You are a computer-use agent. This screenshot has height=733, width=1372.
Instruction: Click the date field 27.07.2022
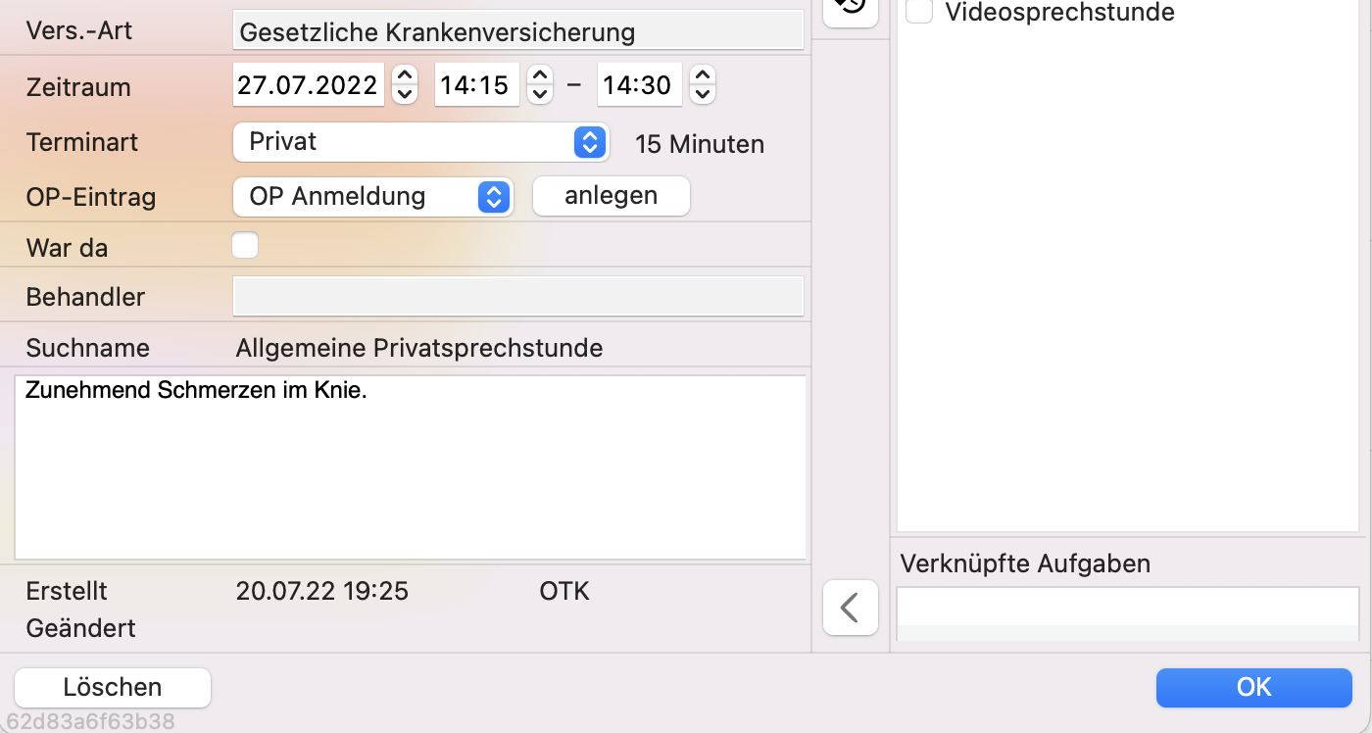(308, 85)
